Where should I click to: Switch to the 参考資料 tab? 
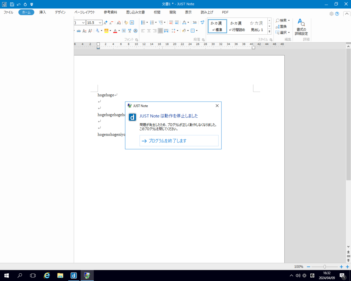[x=110, y=12]
